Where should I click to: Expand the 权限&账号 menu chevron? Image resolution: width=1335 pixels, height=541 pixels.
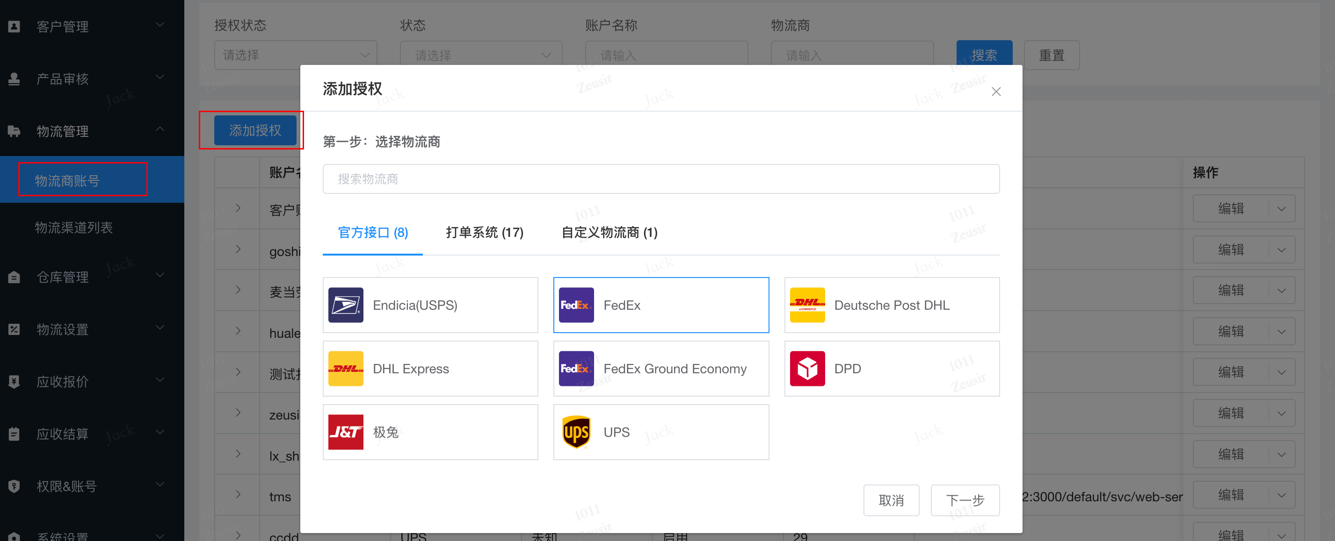(160, 485)
